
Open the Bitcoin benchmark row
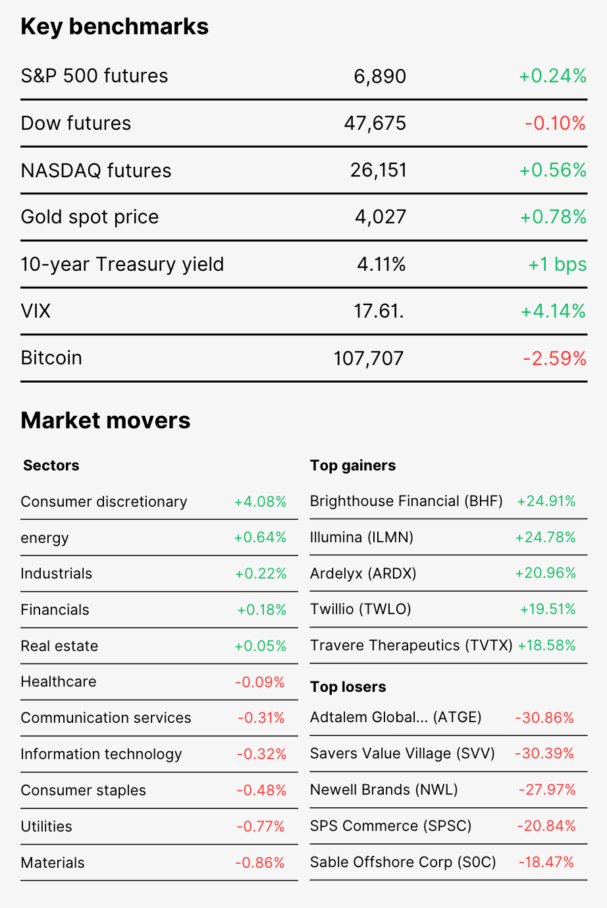(303, 358)
